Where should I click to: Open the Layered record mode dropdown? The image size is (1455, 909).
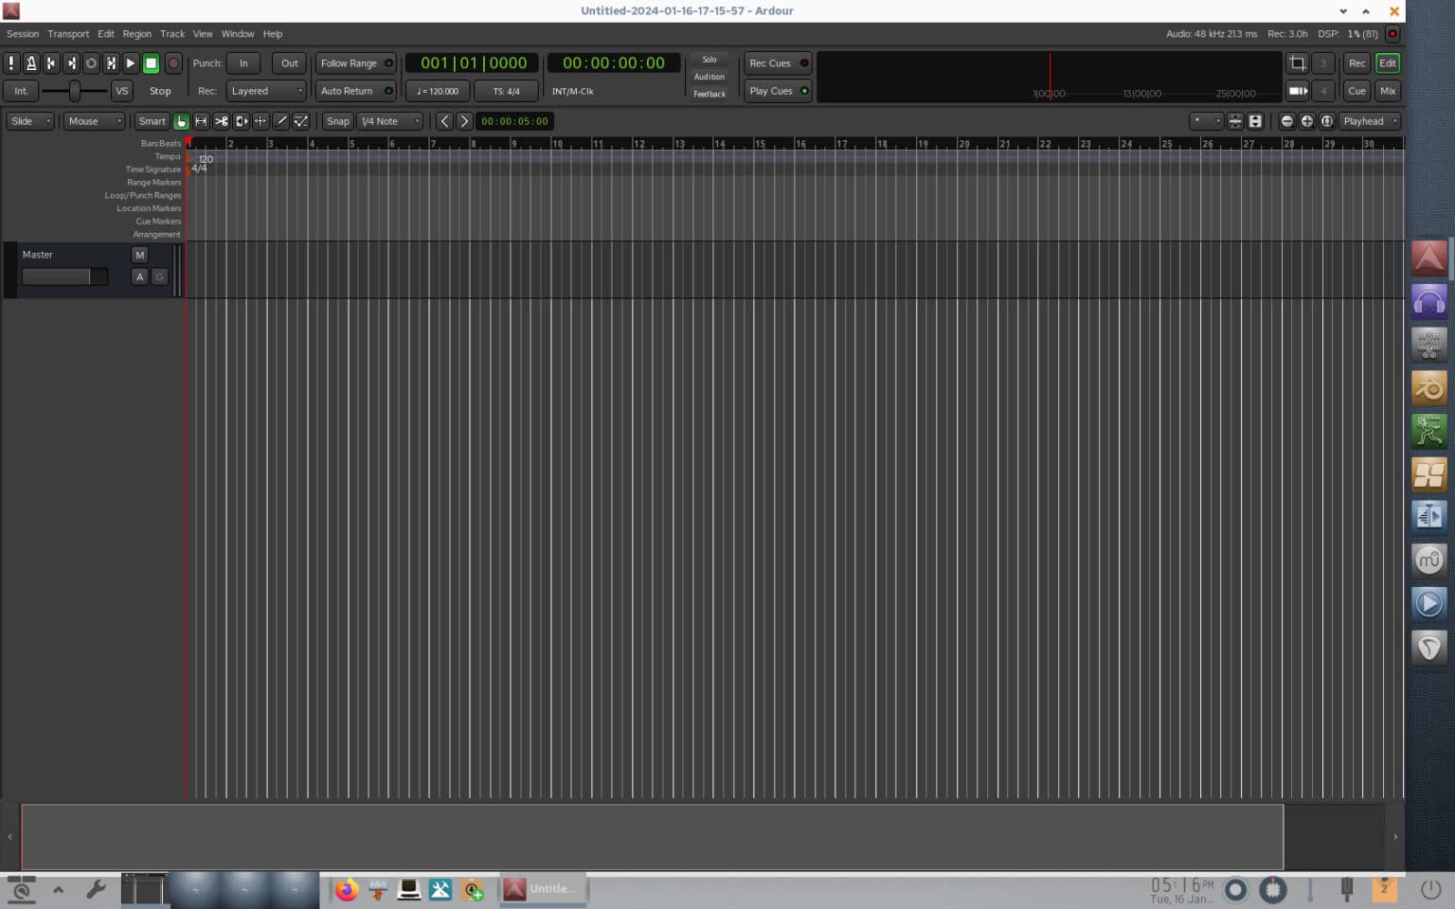point(266,91)
